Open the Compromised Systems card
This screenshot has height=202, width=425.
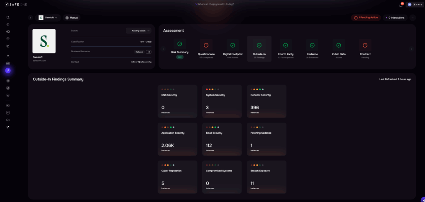(x=222, y=177)
